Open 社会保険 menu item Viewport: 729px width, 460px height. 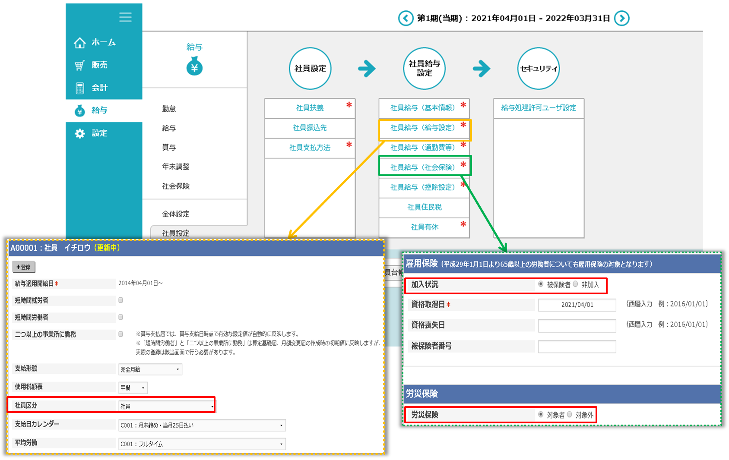click(175, 186)
